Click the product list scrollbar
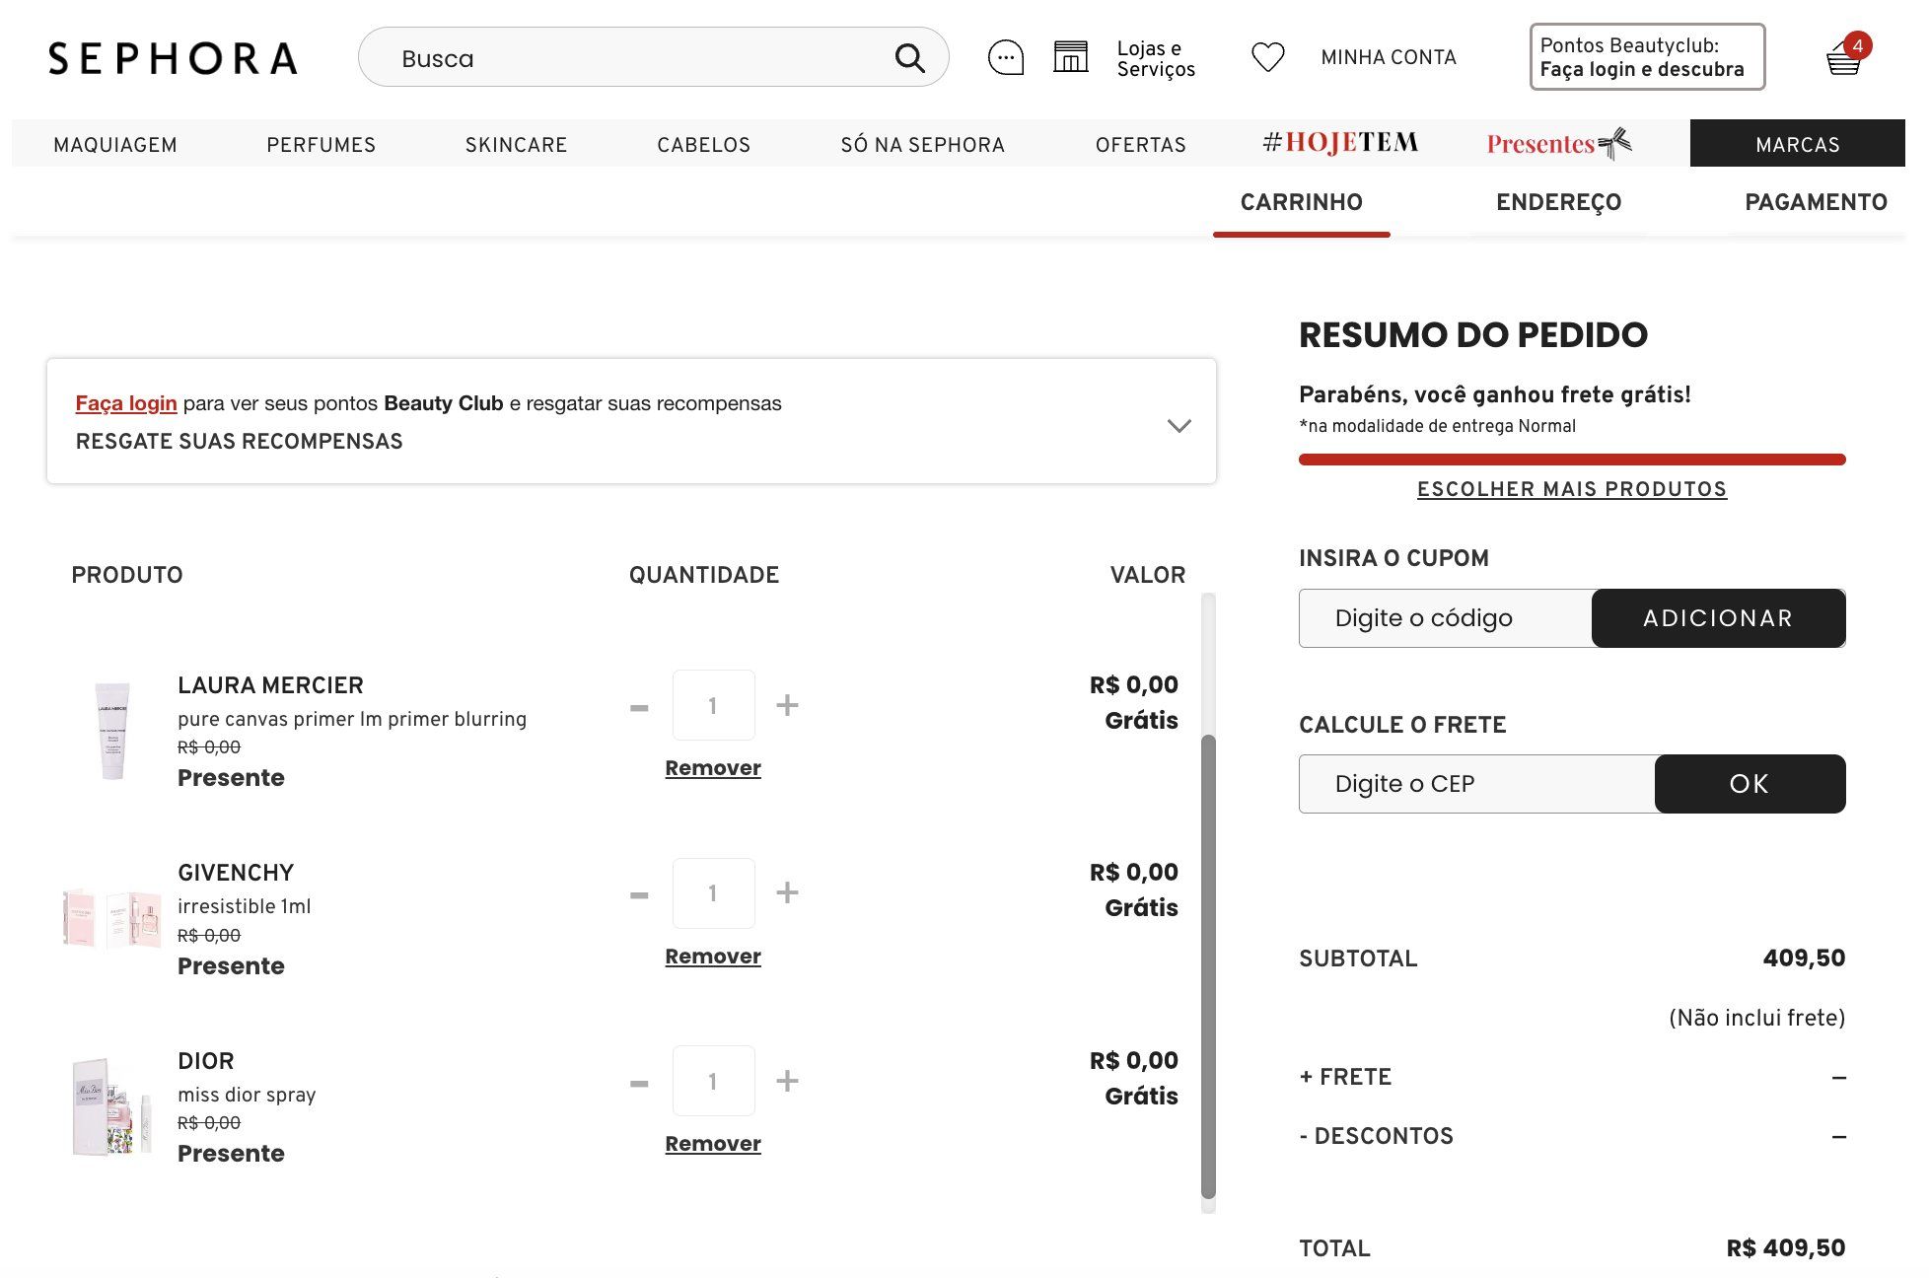The height and width of the screenshot is (1278, 1929). [x=1208, y=966]
